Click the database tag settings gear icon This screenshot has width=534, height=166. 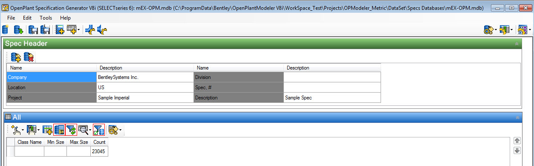pyautogui.click(x=488, y=29)
